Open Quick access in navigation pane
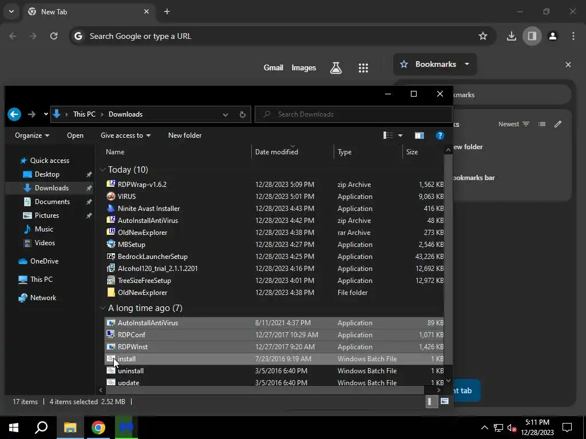The width and height of the screenshot is (586, 439). [49, 161]
